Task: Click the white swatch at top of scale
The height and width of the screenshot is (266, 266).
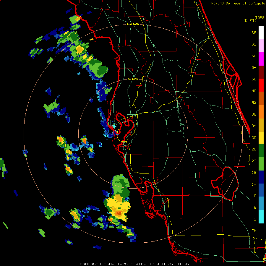Action: tap(261, 33)
